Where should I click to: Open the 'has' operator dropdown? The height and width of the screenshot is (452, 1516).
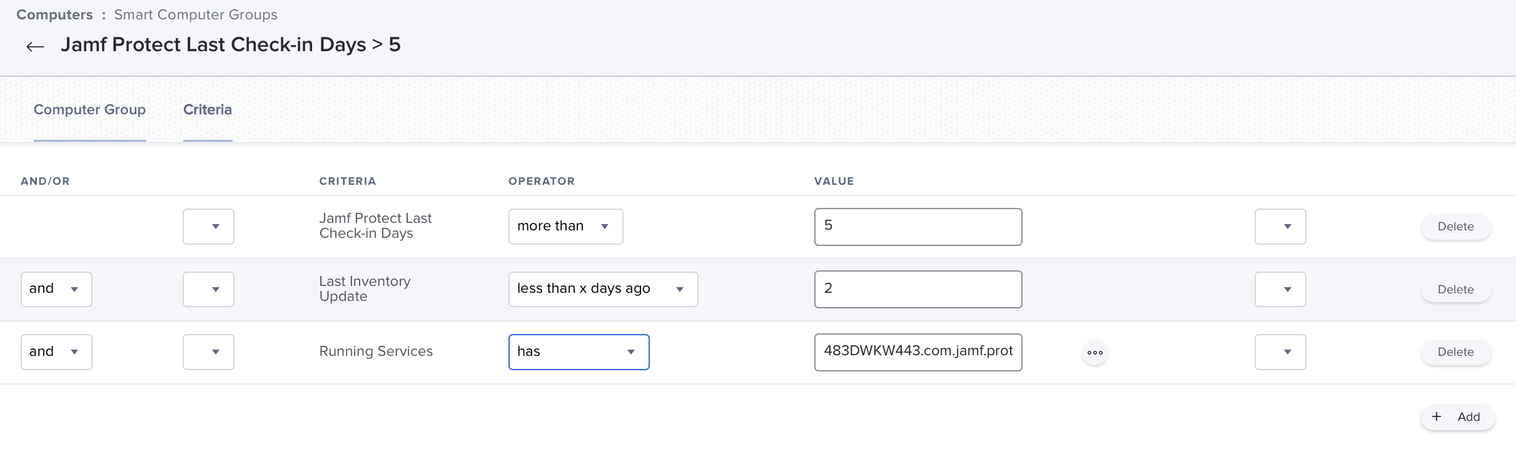(x=579, y=352)
